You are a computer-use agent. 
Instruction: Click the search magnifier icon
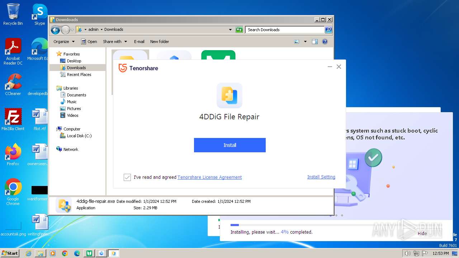[328, 30]
